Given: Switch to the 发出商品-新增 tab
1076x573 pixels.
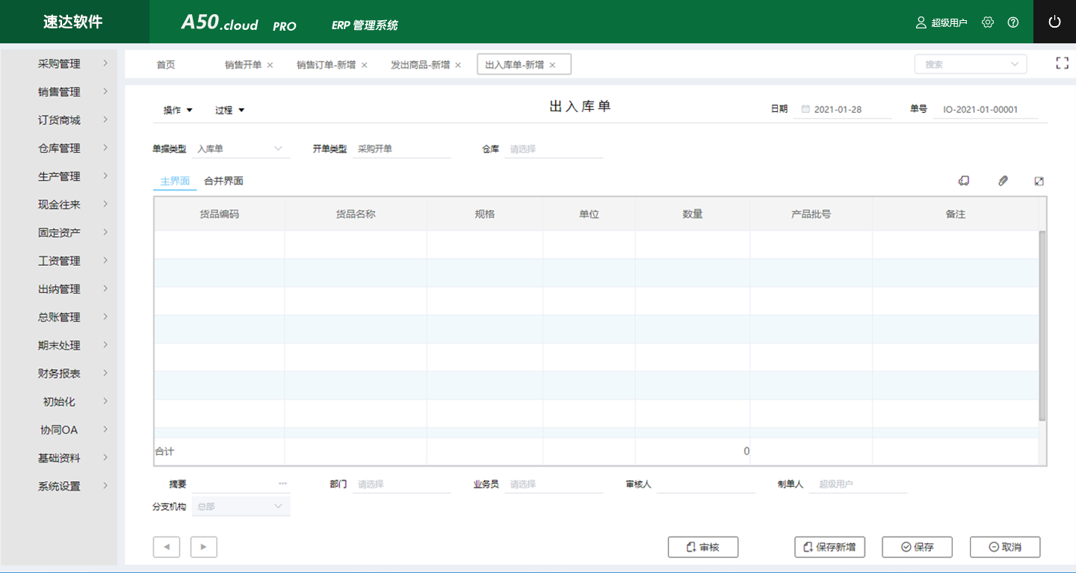Looking at the screenshot, I should click(x=420, y=65).
